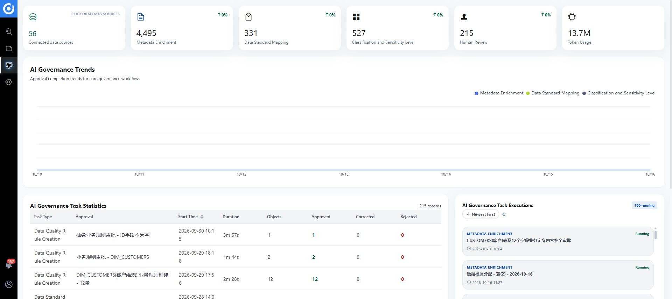Click the grid icon on Classification and Sensitivity card
672x299 pixels.
click(356, 17)
